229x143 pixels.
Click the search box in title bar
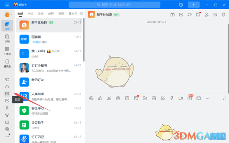[x=114, y=5]
